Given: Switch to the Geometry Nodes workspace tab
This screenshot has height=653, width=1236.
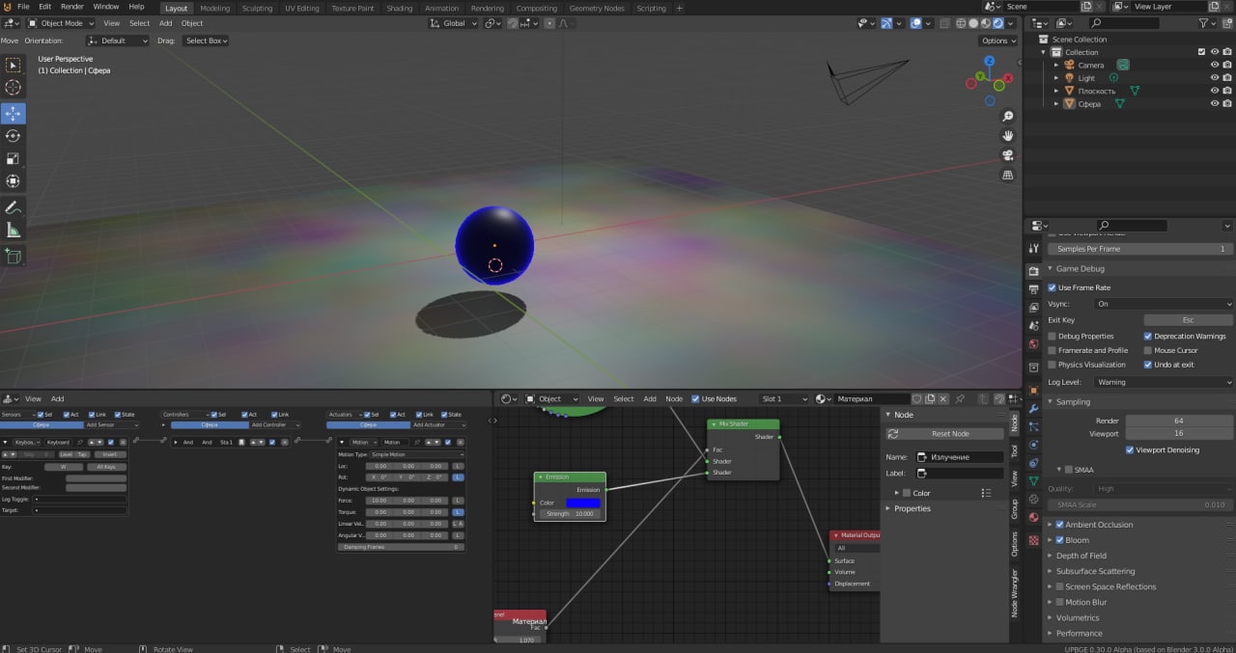Looking at the screenshot, I should tap(597, 8).
